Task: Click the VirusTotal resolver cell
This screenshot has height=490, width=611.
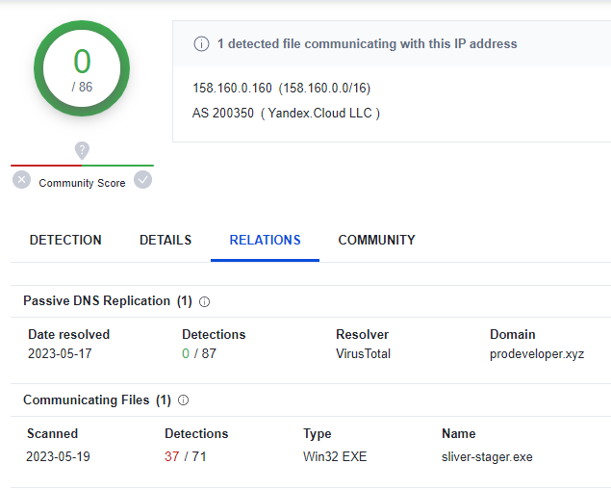Action: pos(363,353)
